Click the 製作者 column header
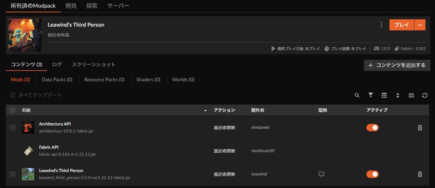435x188 pixels. (258, 110)
